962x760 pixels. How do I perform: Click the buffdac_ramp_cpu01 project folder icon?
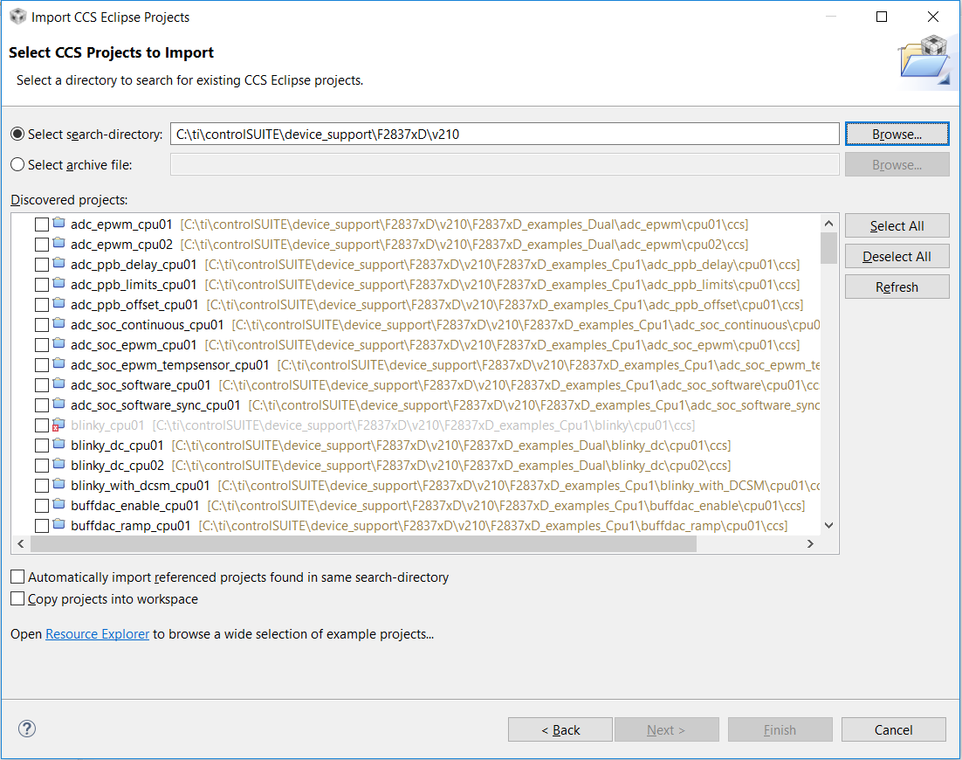click(x=58, y=525)
